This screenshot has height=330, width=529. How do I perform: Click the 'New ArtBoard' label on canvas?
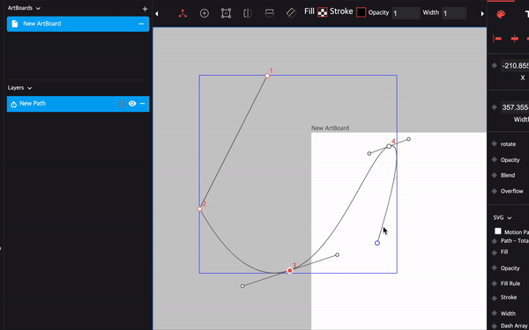pyautogui.click(x=330, y=128)
